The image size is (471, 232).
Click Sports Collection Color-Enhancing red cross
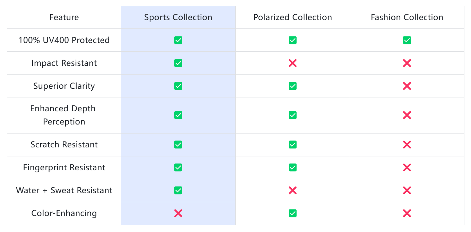[178, 213]
